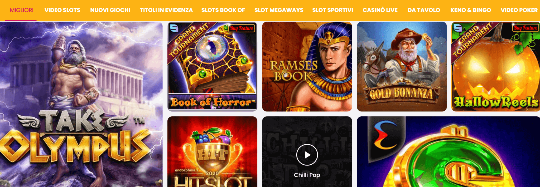The height and width of the screenshot is (187, 540).
Task: Show the Slot Megaways category
Action: click(x=279, y=10)
